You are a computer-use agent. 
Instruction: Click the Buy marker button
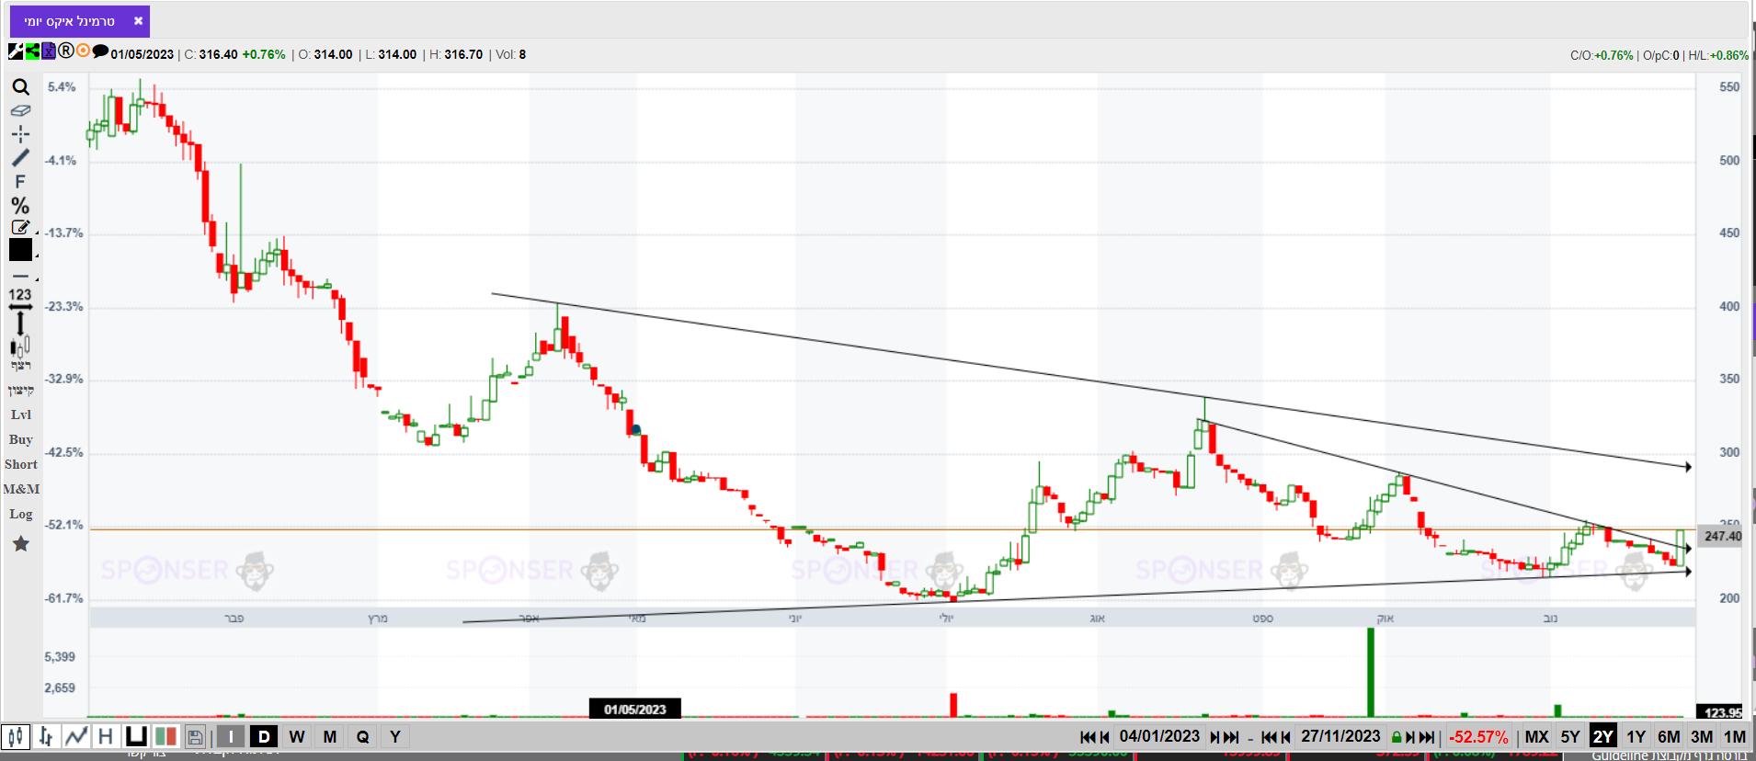[x=21, y=439]
